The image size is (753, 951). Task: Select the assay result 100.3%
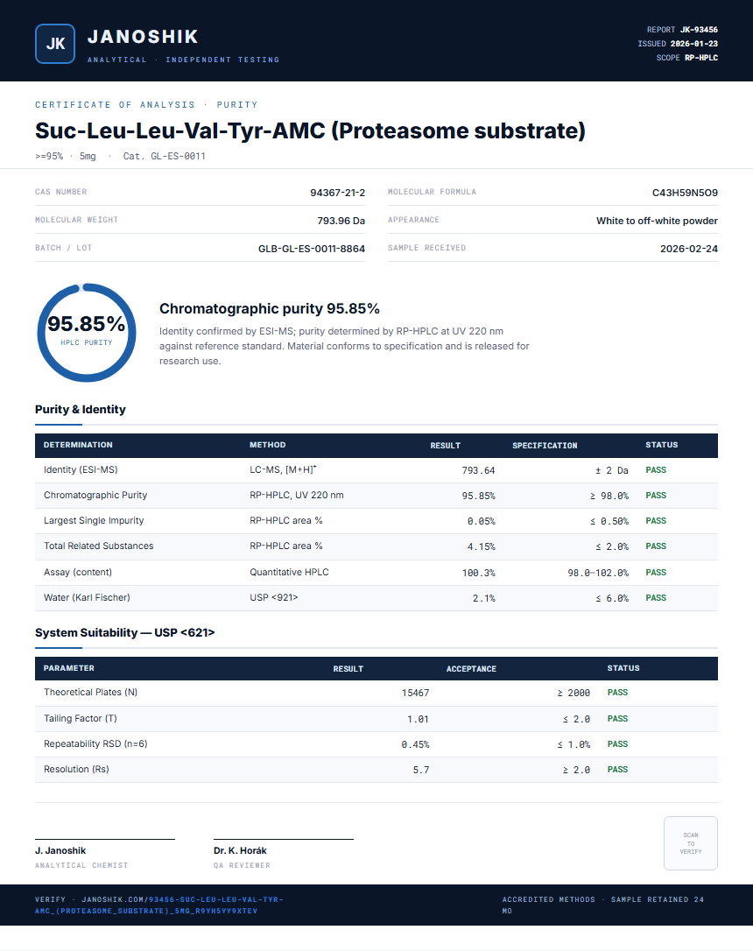[478, 574]
